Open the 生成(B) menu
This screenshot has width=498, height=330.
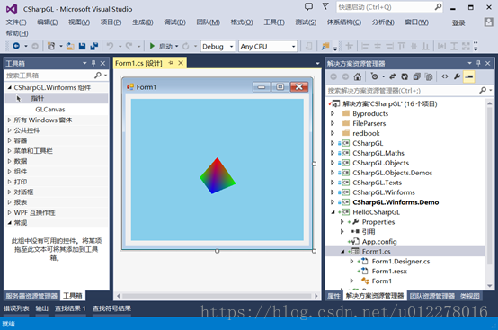[143, 22]
